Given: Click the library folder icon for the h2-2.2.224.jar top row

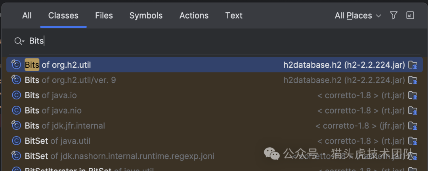Looking at the screenshot, I should point(413,65).
